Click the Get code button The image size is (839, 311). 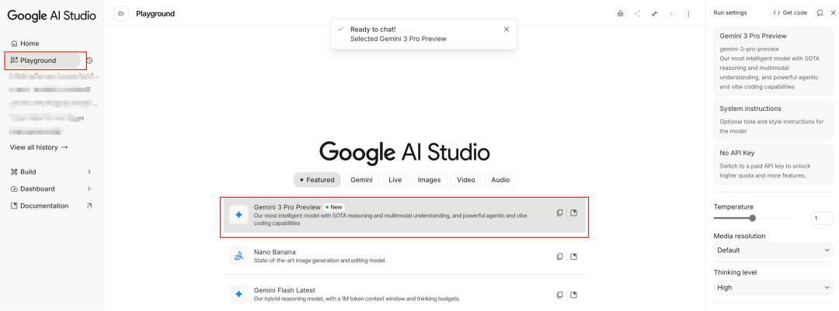tap(790, 12)
